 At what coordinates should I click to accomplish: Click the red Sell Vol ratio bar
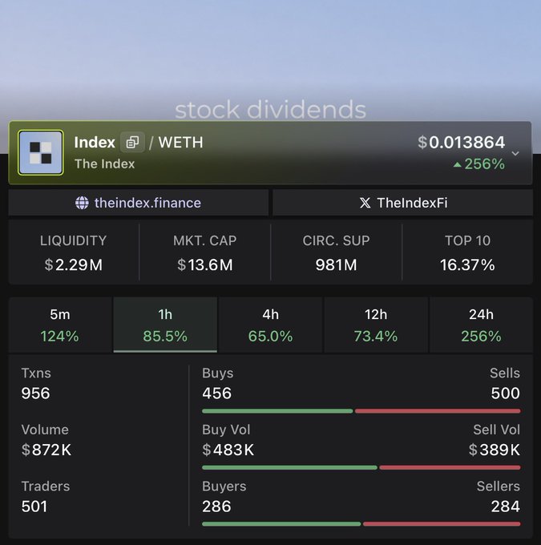(x=450, y=467)
